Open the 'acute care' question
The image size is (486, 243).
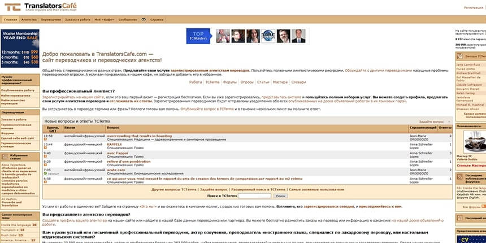pyautogui.click(x=116, y=170)
